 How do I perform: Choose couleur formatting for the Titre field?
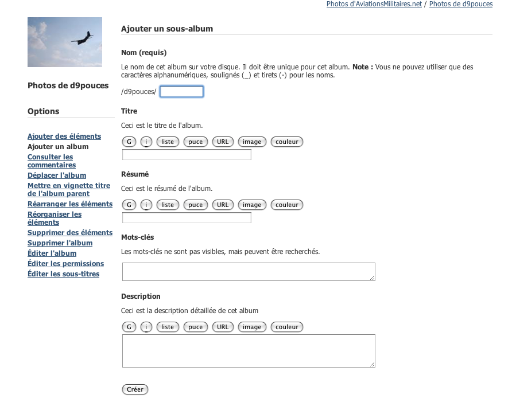point(287,142)
